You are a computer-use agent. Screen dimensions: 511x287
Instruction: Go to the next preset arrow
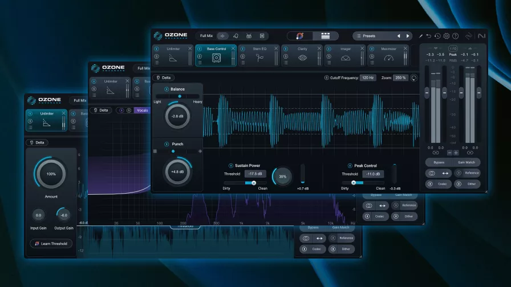(x=407, y=36)
